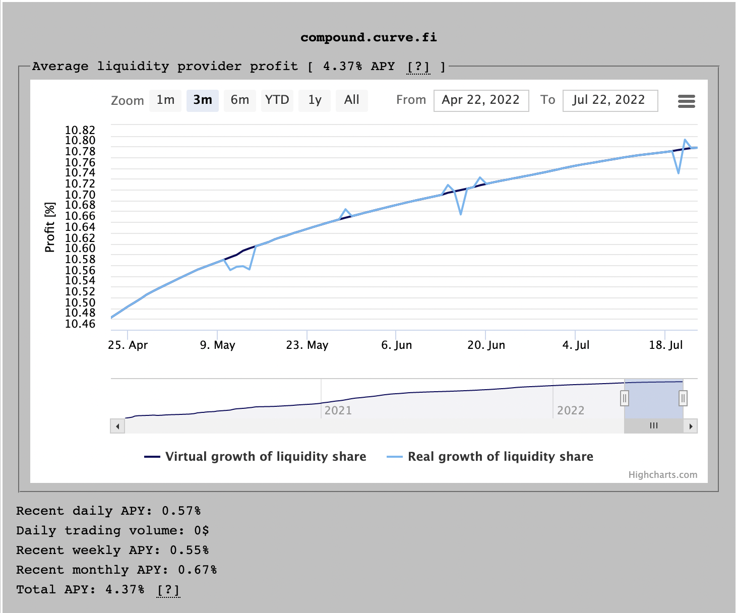Viewport: 736px width, 613px height.
Task: Click the Zoom label
Action: click(128, 101)
